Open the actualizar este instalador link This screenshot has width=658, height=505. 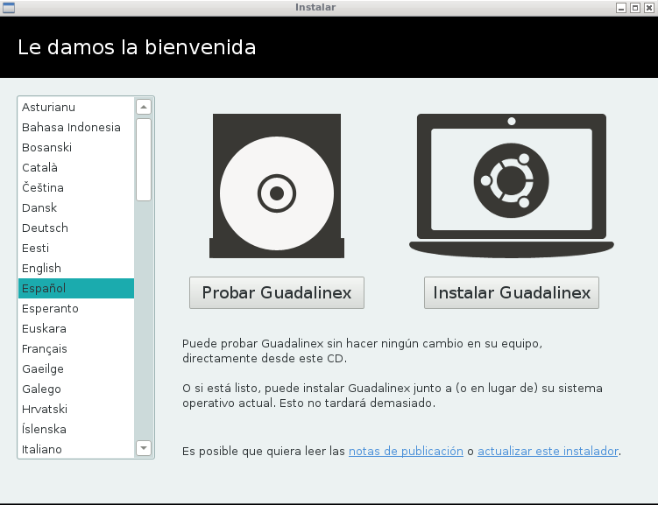pos(548,451)
